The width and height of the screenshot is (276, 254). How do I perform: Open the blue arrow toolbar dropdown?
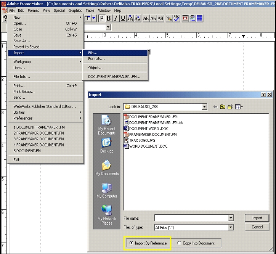coord(94,18)
